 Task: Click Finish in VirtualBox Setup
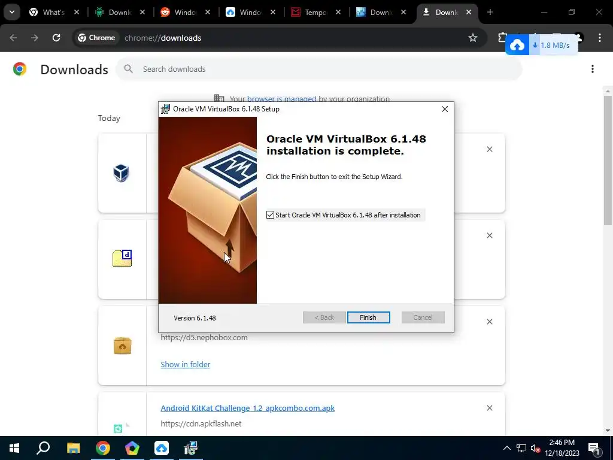[x=368, y=317]
